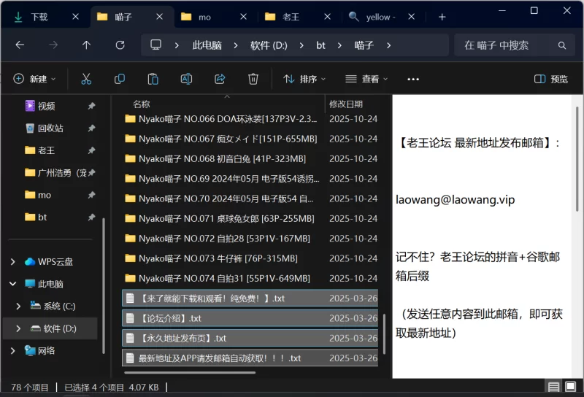The width and height of the screenshot is (584, 397).
Task: Open the See more ellipsis menu
Action: pyautogui.click(x=413, y=79)
